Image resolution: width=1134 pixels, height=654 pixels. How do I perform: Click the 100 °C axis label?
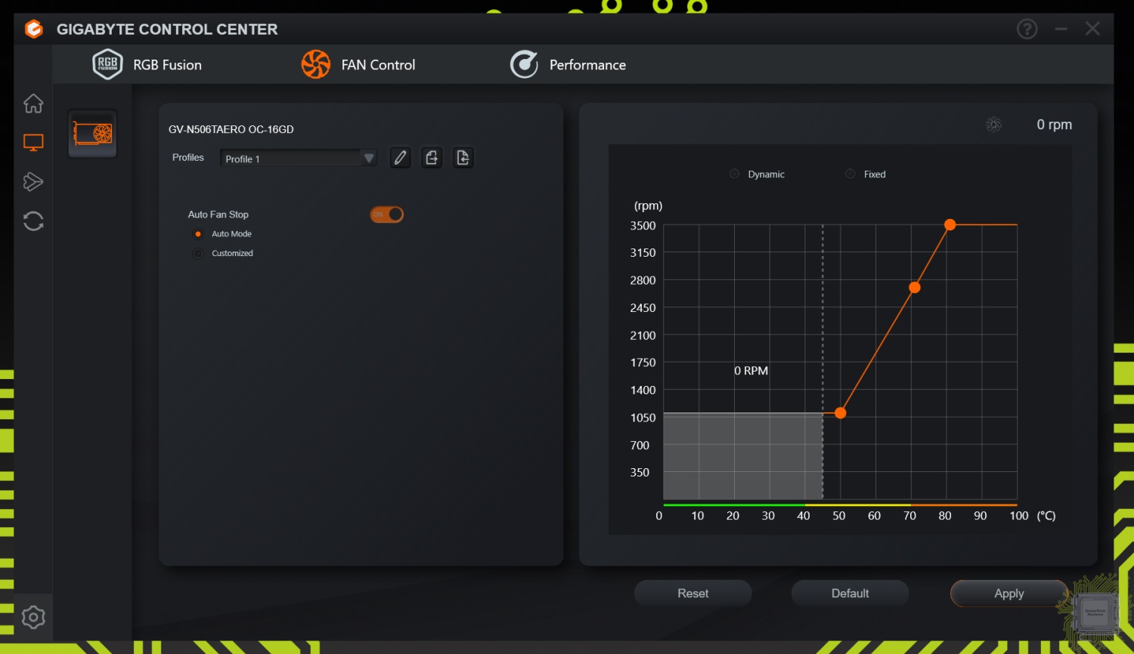pyautogui.click(x=1018, y=516)
